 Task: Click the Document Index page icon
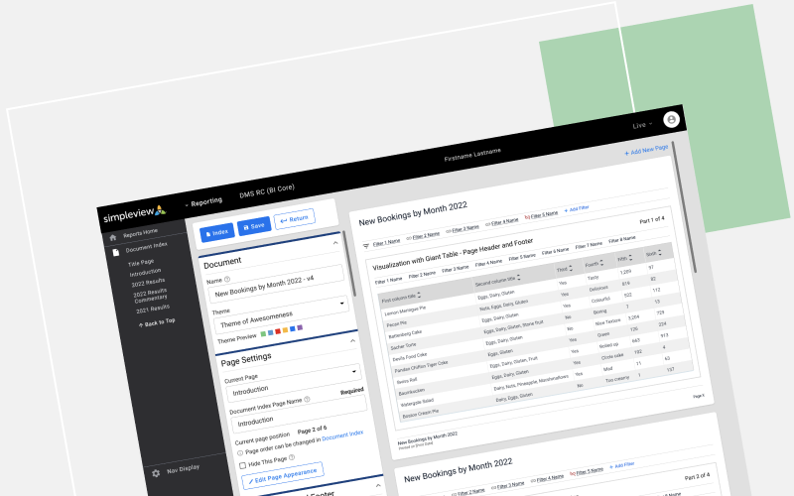tap(116, 252)
